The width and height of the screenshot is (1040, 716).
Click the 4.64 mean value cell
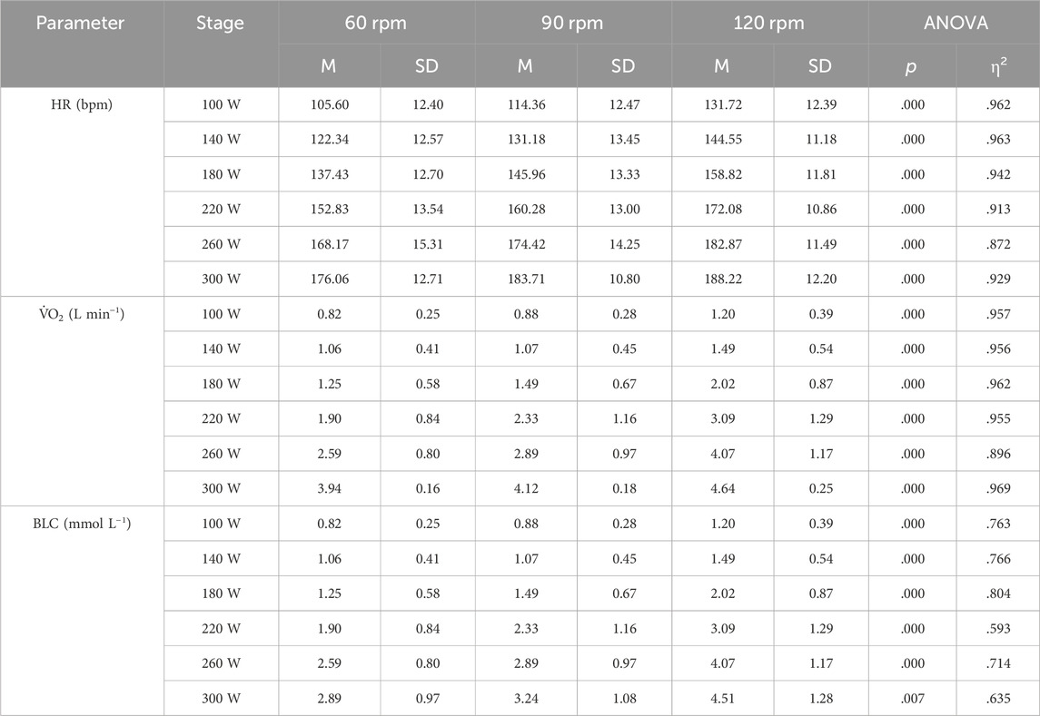pyautogui.click(x=723, y=488)
